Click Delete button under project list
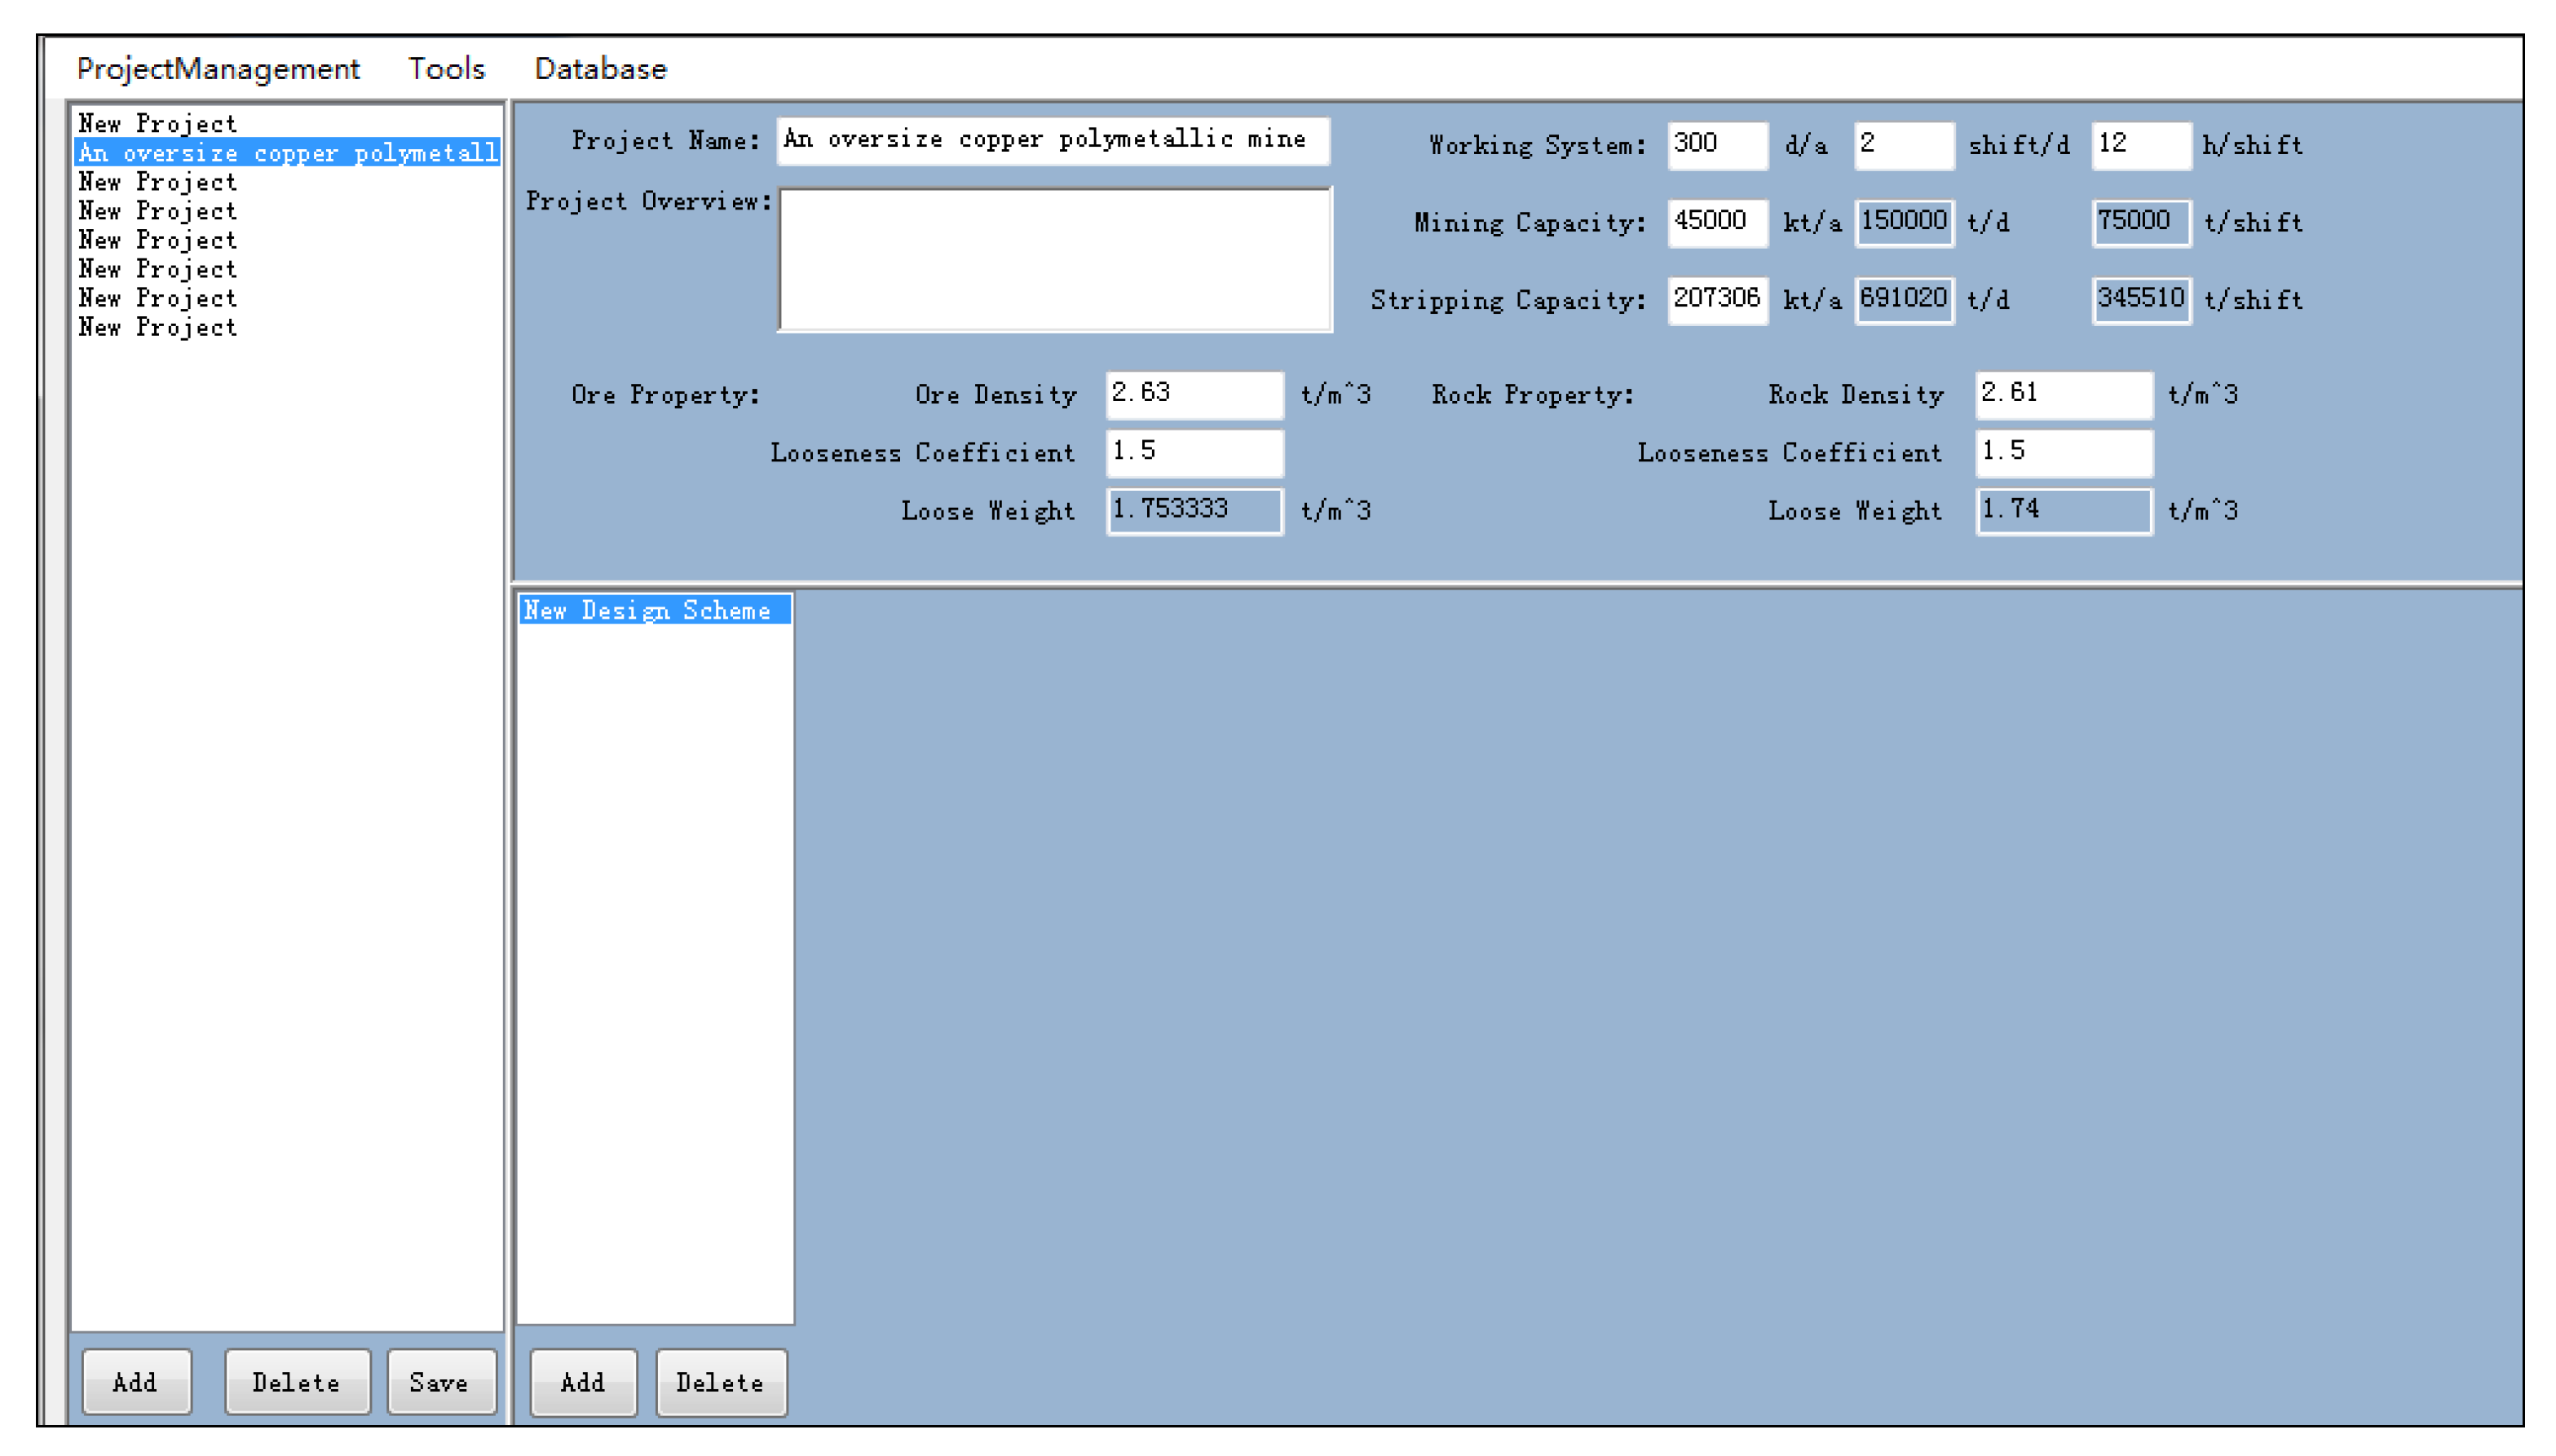This screenshot has height=1456, width=2556. pyautogui.click(x=297, y=1382)
